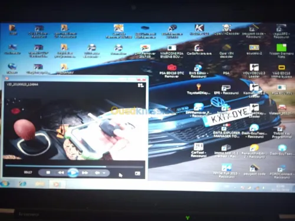Open the yellow RenaultPinExtr shortcut
The width and height of the screenshot is (295, 221).
[x=254, y=151]
